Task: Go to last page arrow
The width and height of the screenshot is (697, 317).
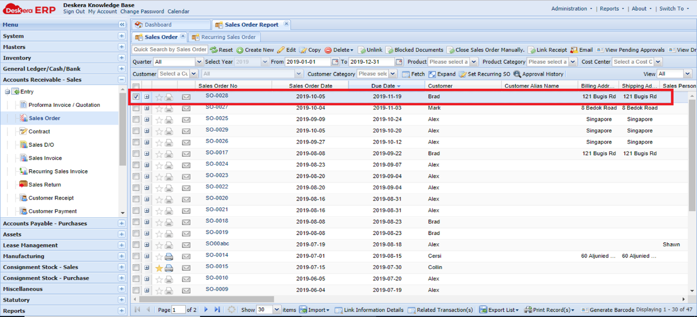Action: click(x=217, y=310)
